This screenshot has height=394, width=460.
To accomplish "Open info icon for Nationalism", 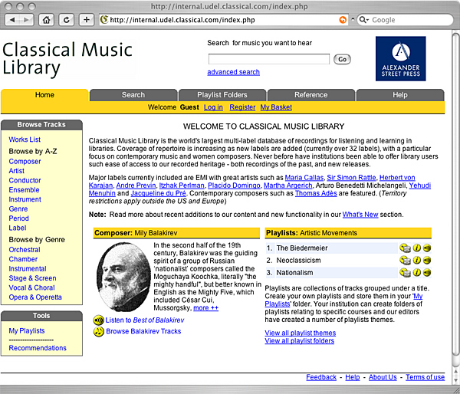I will (x=417, y=273).
